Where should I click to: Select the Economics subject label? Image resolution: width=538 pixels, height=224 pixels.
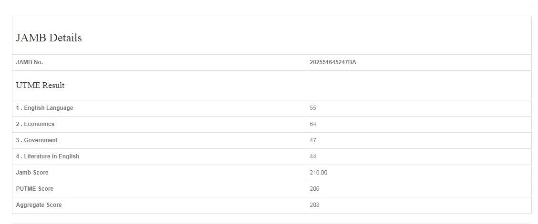tap(35, 124)
